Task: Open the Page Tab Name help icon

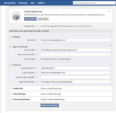Action: coord(37,68)
